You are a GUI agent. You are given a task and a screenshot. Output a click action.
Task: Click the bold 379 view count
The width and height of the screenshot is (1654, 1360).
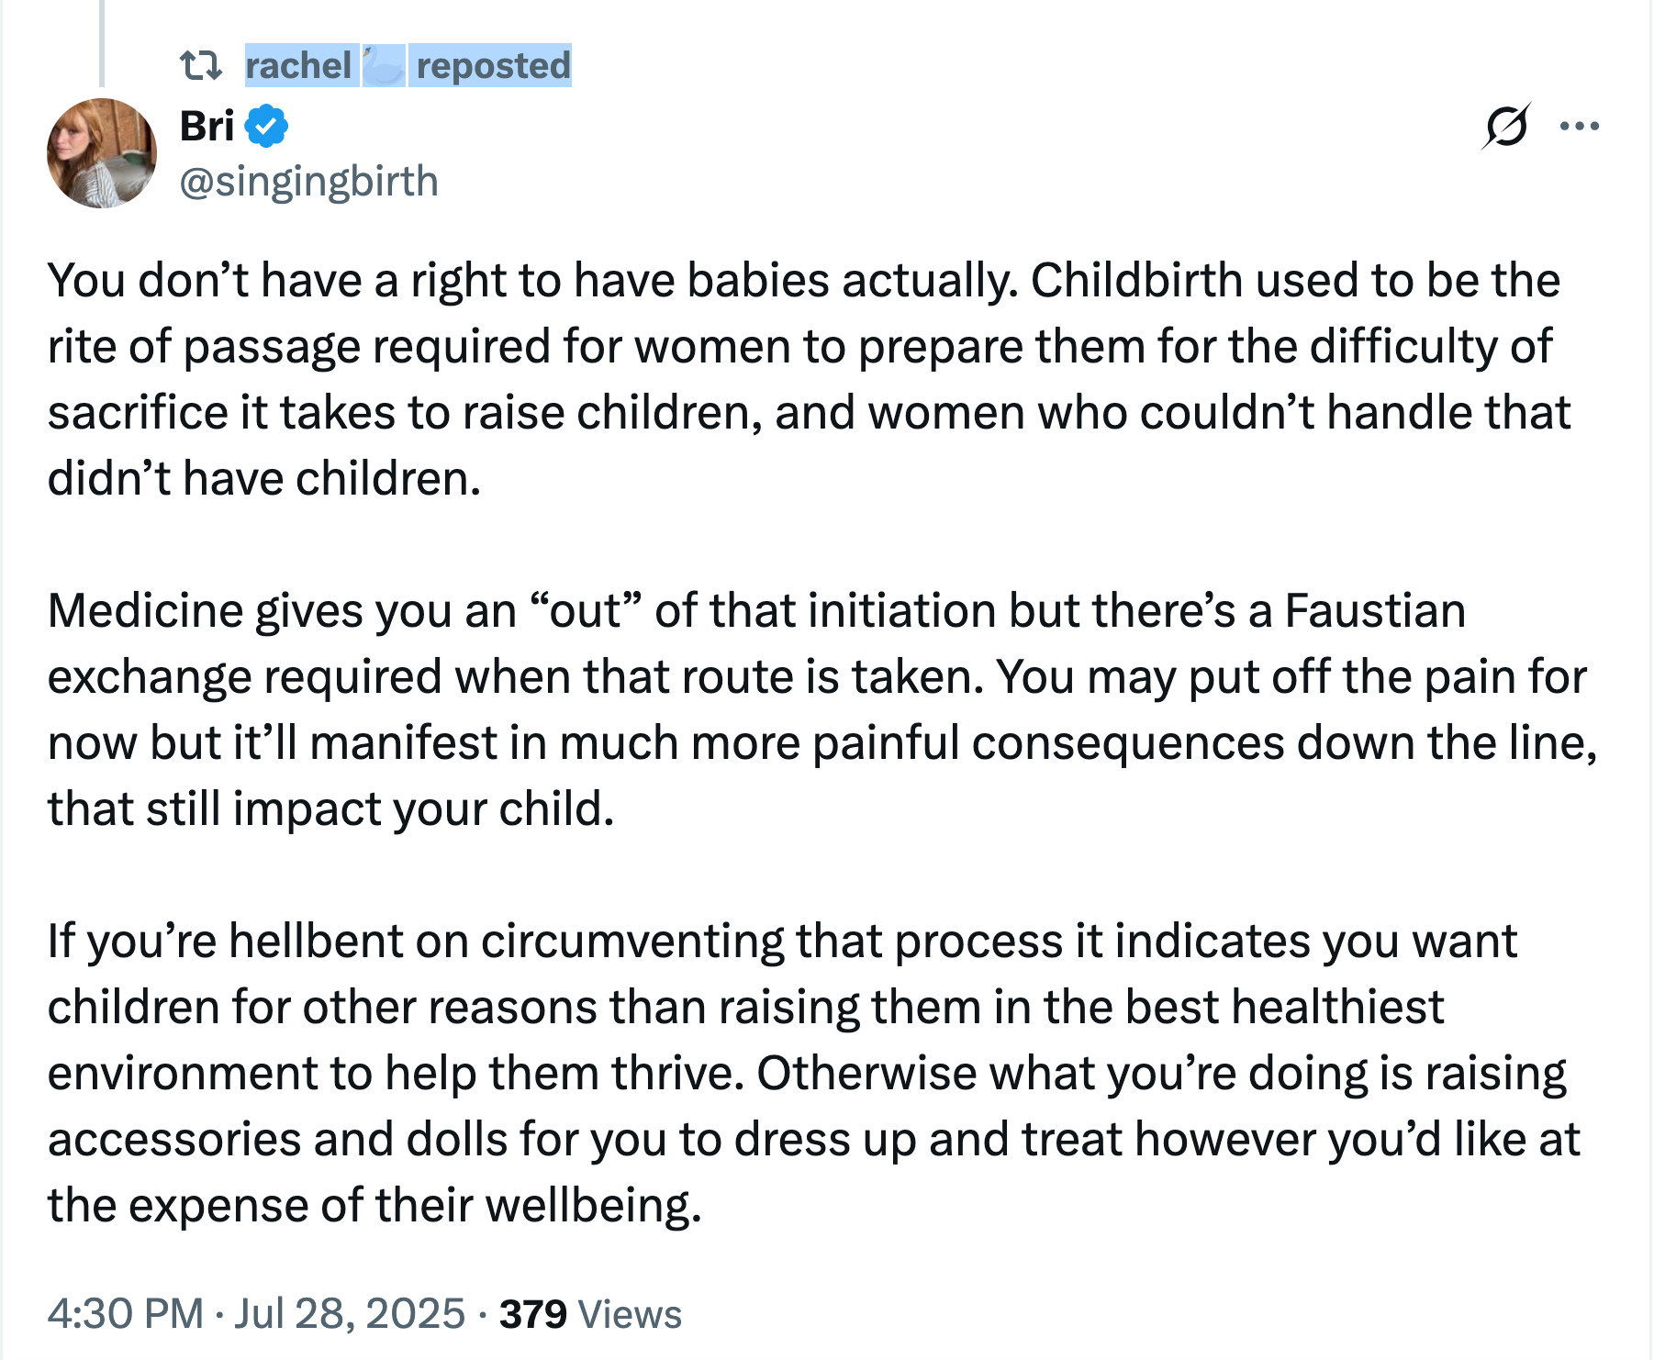[x=533, y=1313]
